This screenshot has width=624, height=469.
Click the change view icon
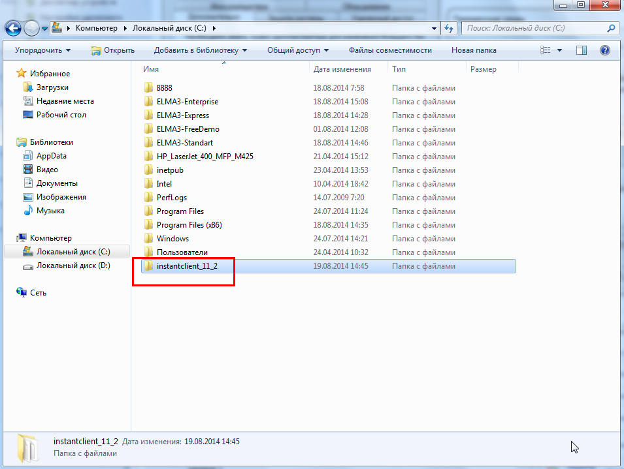click(x=546, y=50)
